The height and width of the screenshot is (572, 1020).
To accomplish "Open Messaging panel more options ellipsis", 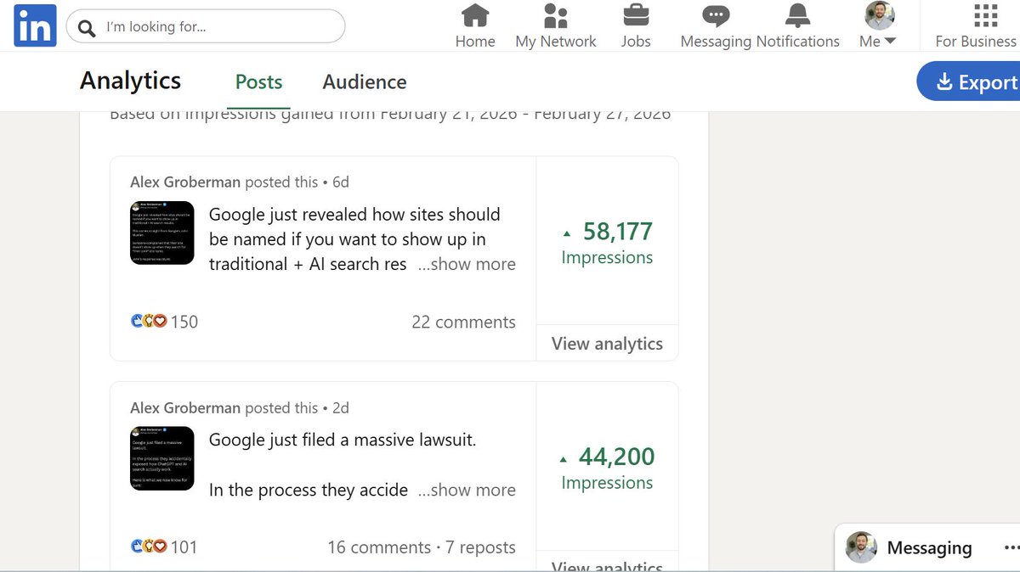I will pyautogui.click(x=1011, y=547).
